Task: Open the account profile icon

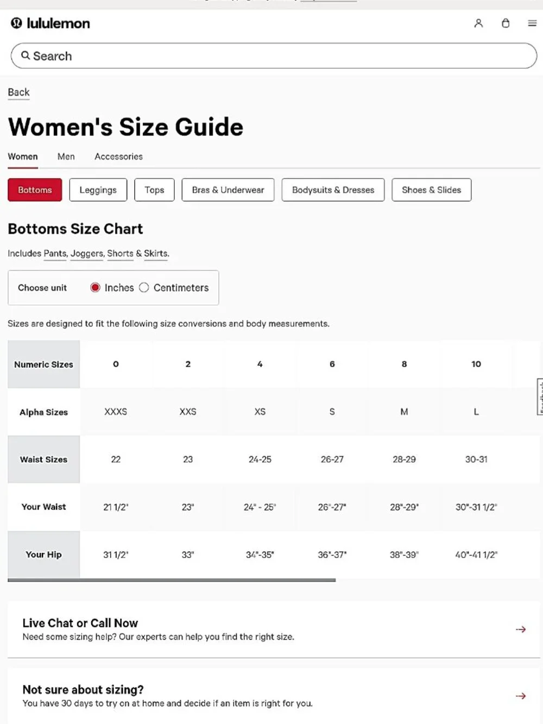Action: 478,23
